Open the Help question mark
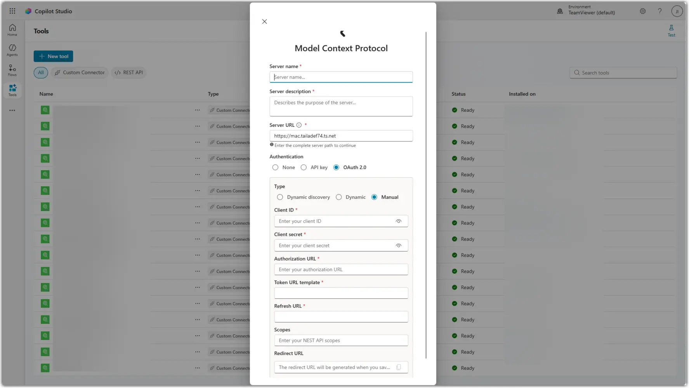Screen dimensions: 689x388 [x=660, y=11]
